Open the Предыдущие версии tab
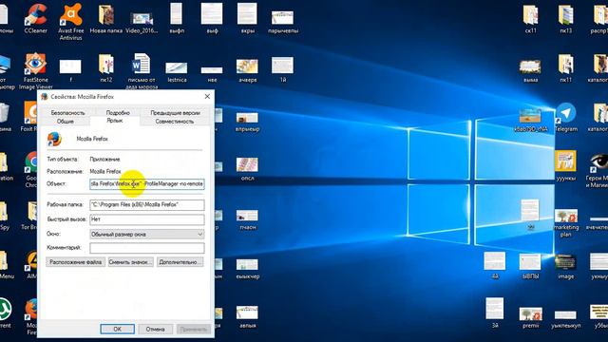This screenshot has height=342, width=608. [175, 113]
